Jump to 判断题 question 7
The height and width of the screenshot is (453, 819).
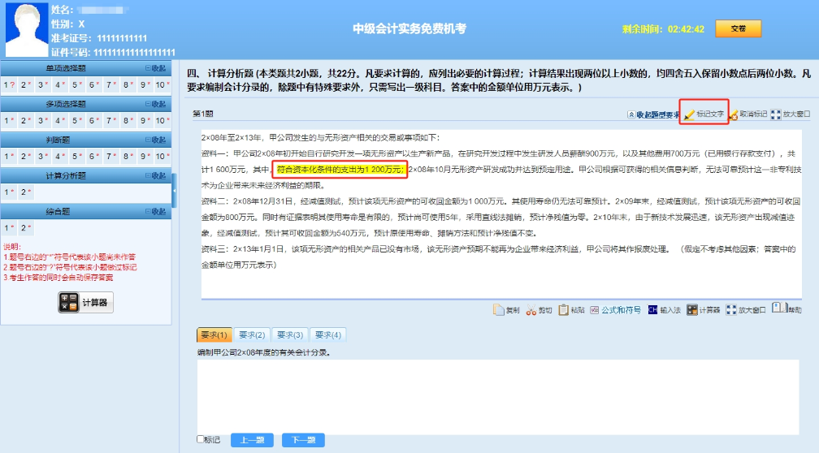pyautogui.click(x=111, y=156)
